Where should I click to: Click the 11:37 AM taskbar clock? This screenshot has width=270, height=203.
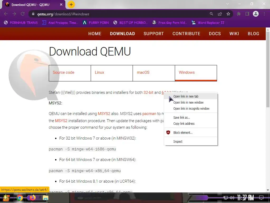point(245,197)
